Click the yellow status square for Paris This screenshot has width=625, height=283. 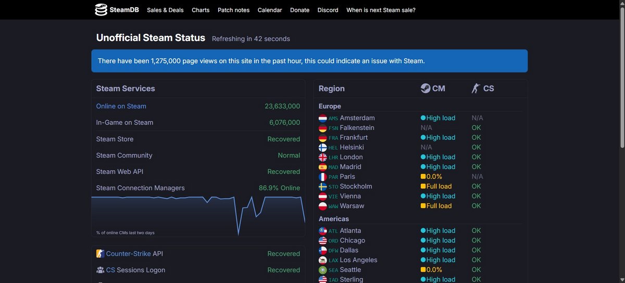[x=423, y=177]
